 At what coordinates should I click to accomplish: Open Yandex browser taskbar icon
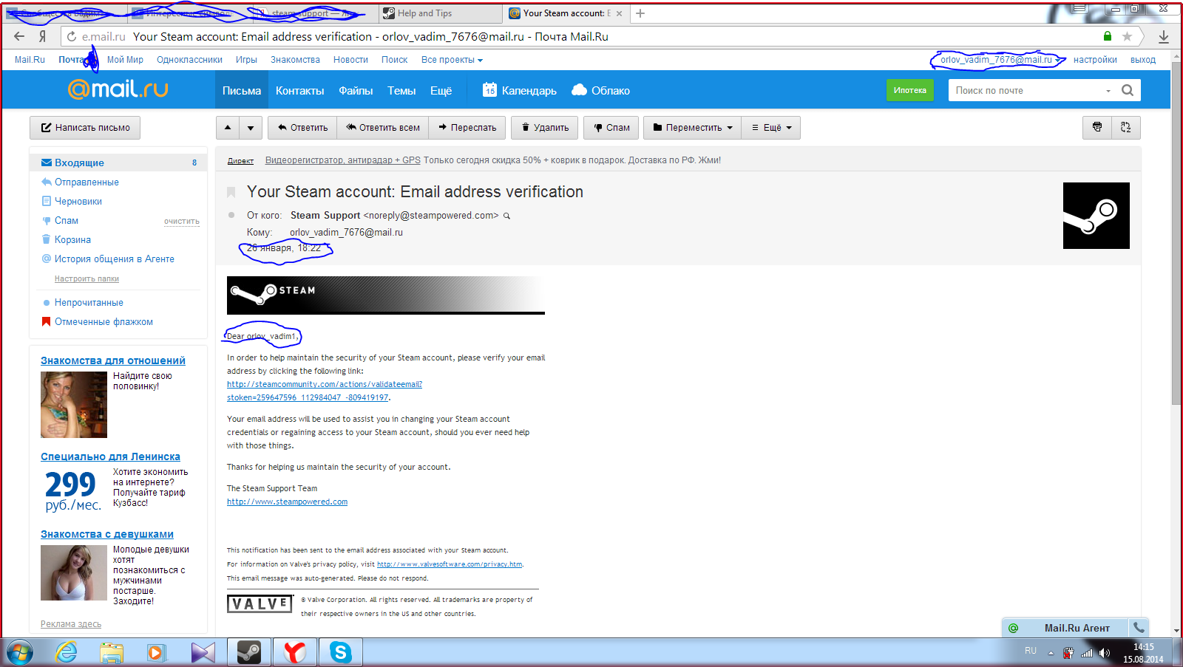point(295,652)
